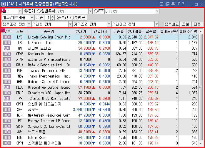Click the 종목비교 button
This screenshot has height=148, width=205.
(x=172, y=24)
